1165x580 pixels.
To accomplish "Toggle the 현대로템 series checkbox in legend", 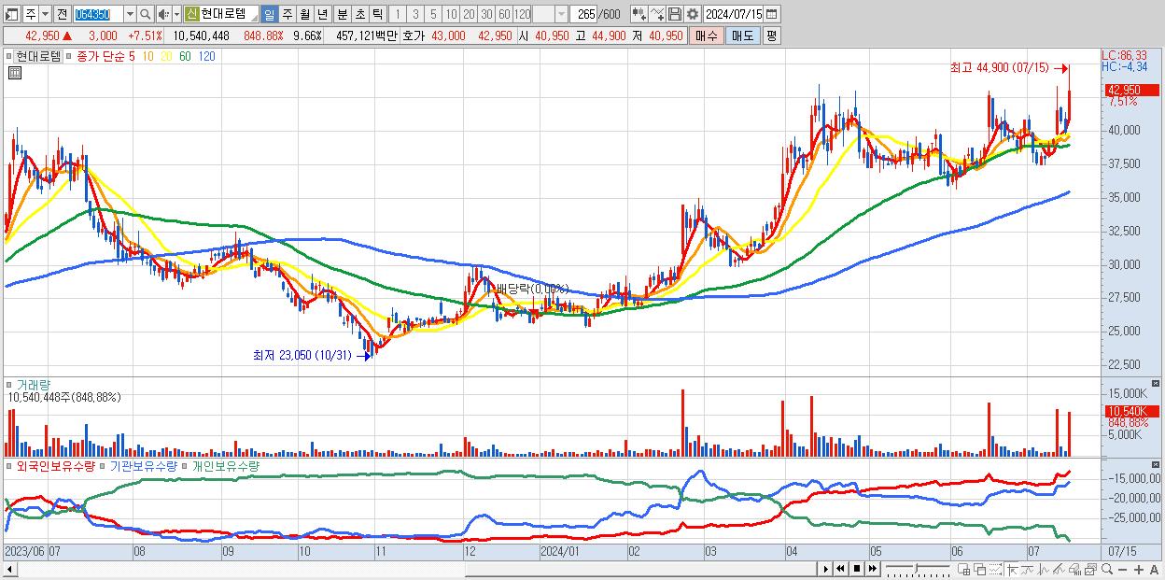I will tap(9, 57).
